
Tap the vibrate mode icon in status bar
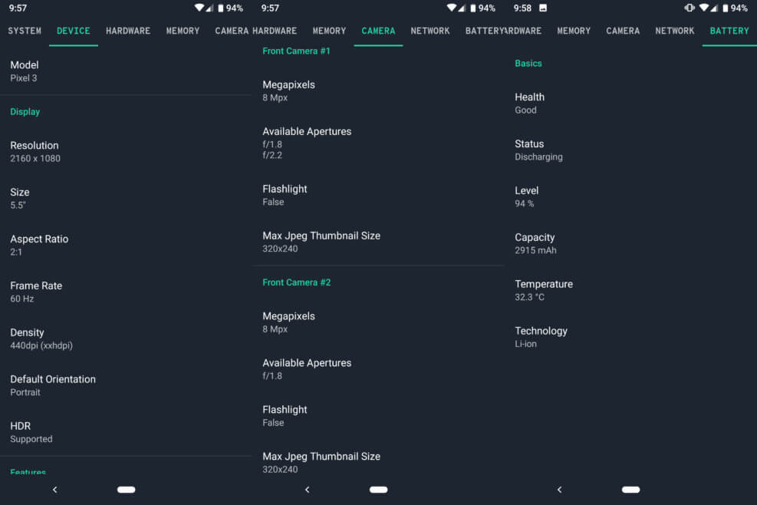tap(689, 8)
